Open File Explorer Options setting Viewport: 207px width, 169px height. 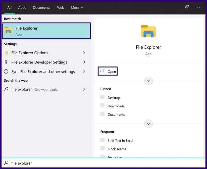(x=46, y=53)
